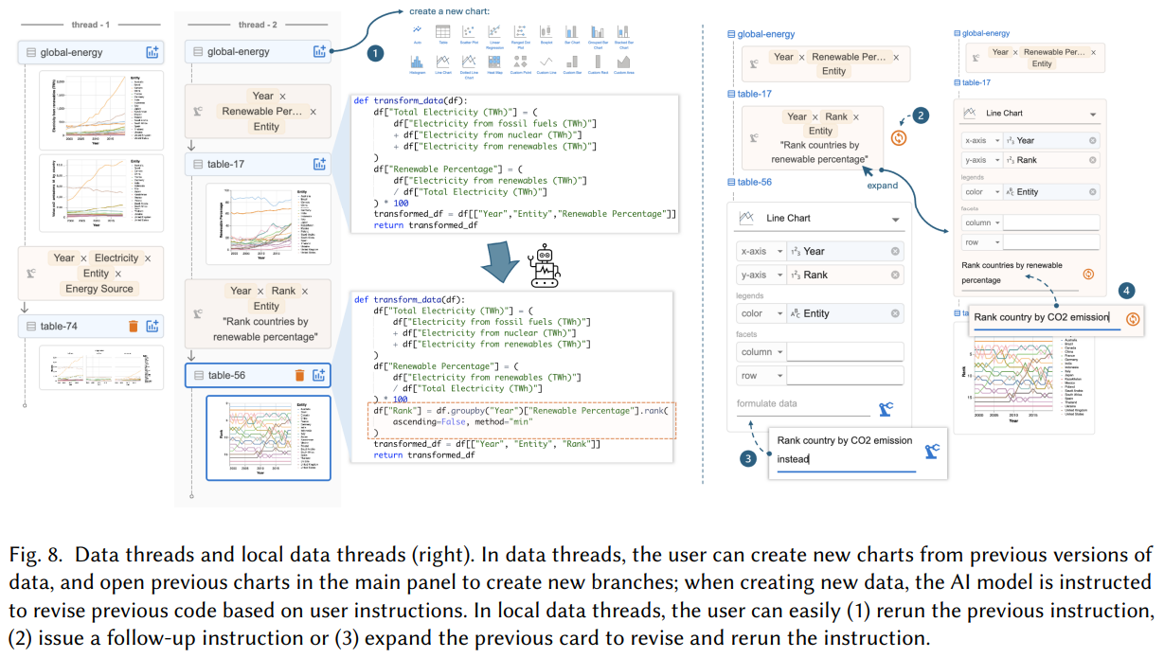The width and height of the screenshot is (1164, 658).
Task: Click the formulate data input field
Action: pyautogui.click(x=800, y=405)
